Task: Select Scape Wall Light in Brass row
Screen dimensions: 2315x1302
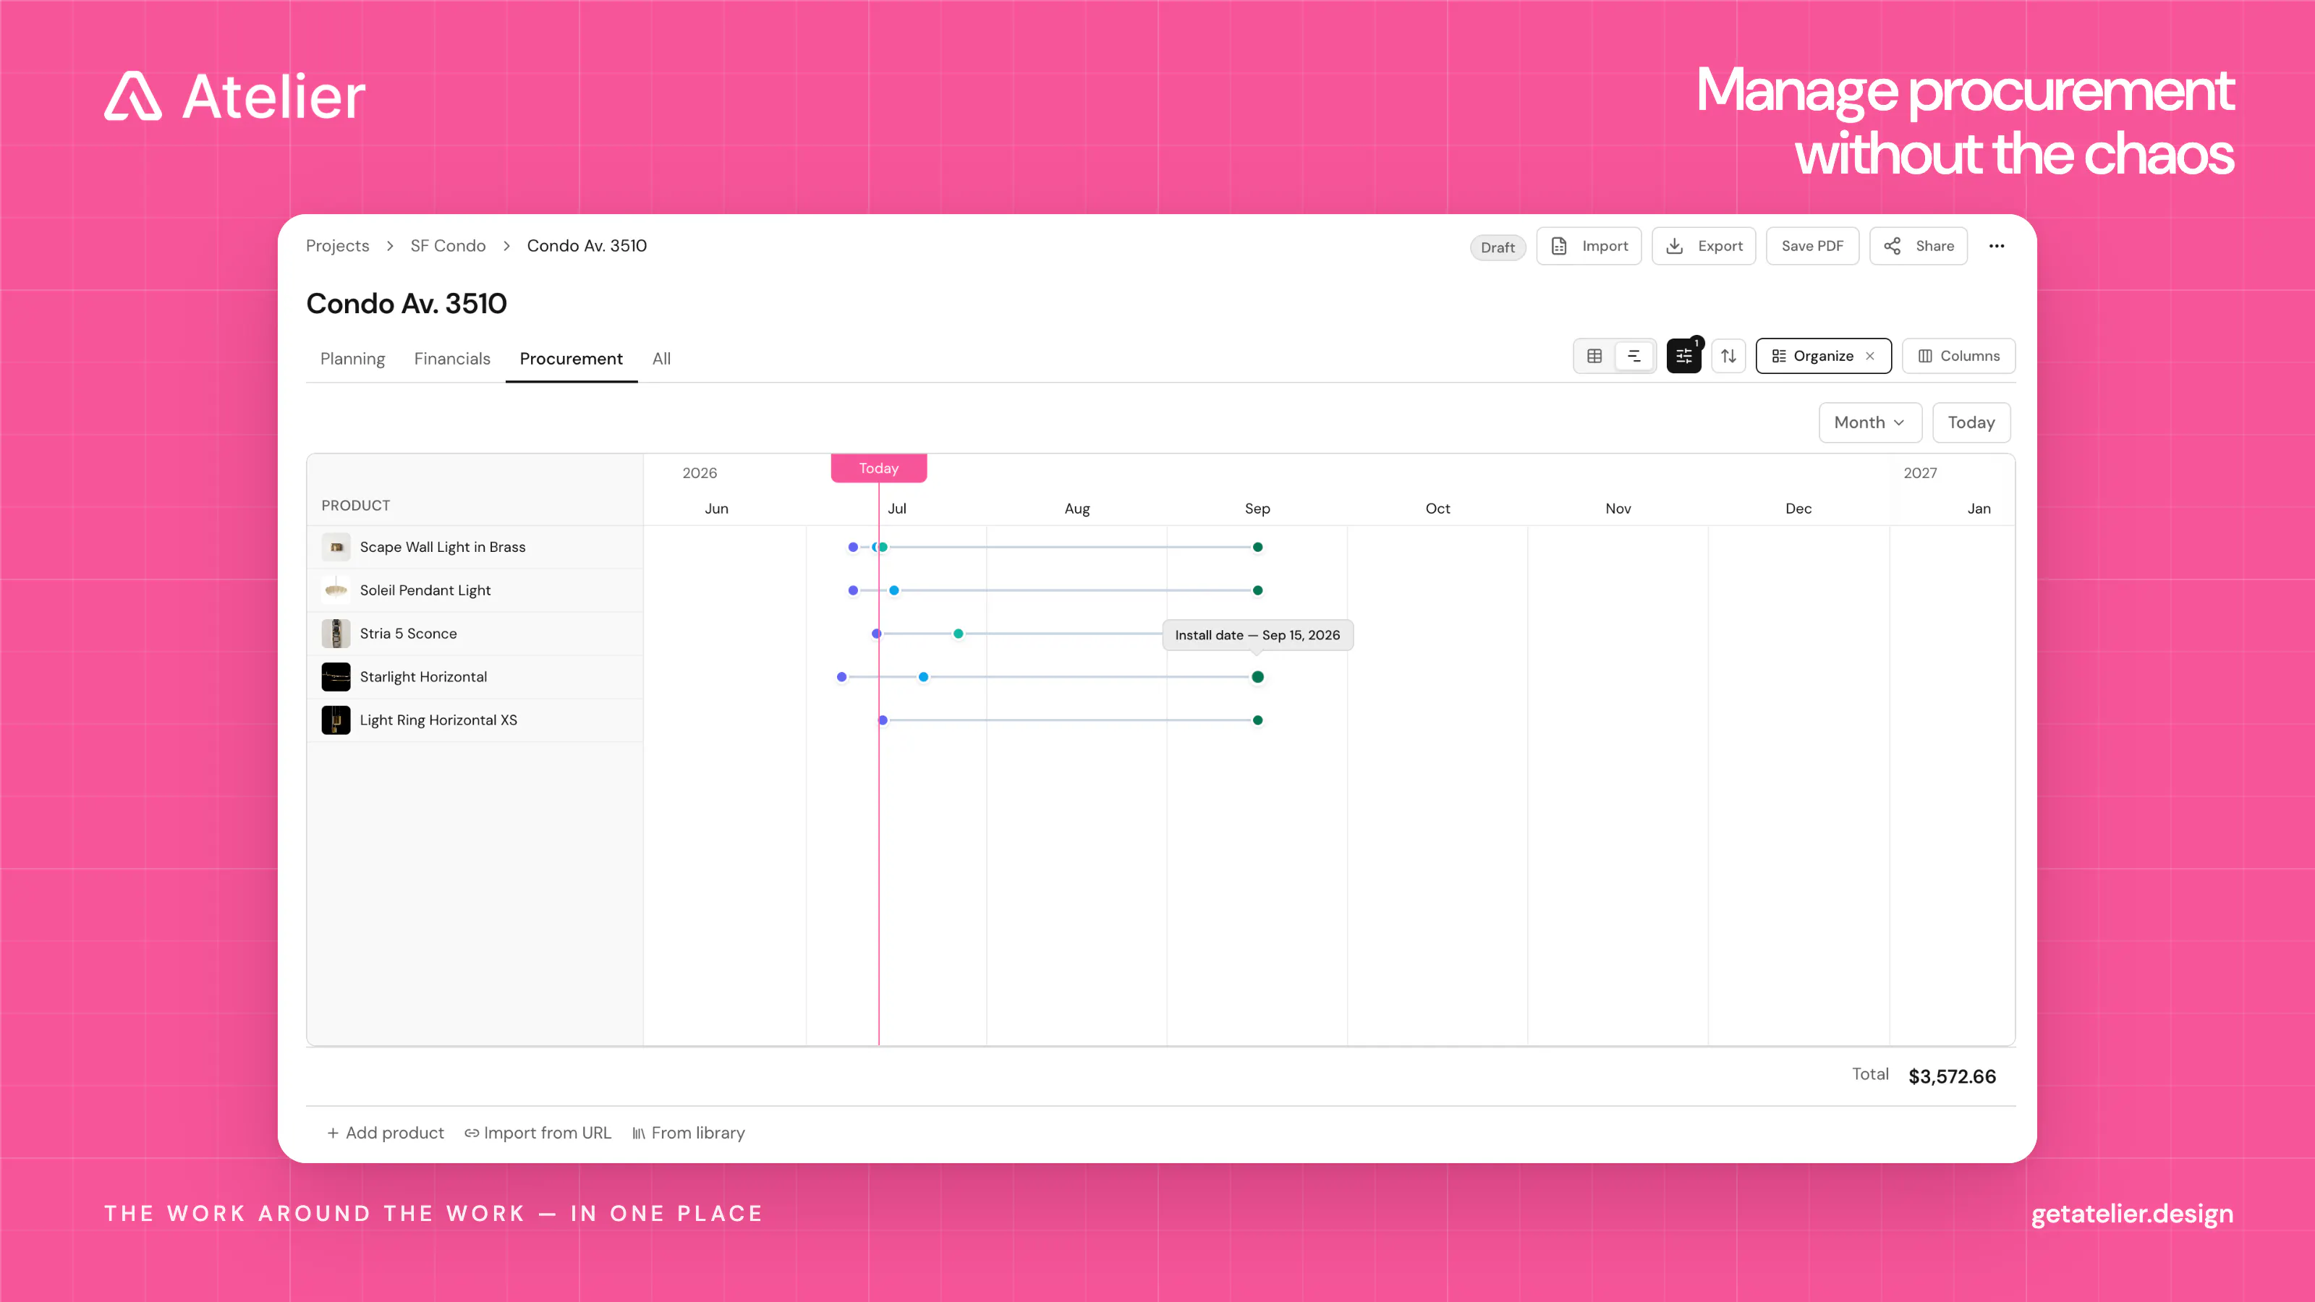Action: 475,546
